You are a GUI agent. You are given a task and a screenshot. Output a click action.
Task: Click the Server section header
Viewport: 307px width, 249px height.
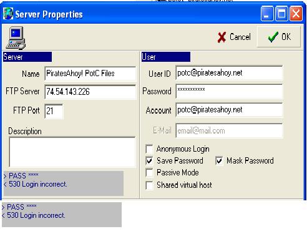point(27,57)
